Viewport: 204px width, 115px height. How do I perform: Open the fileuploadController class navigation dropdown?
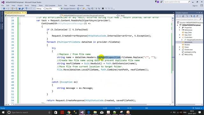point(89,16)
